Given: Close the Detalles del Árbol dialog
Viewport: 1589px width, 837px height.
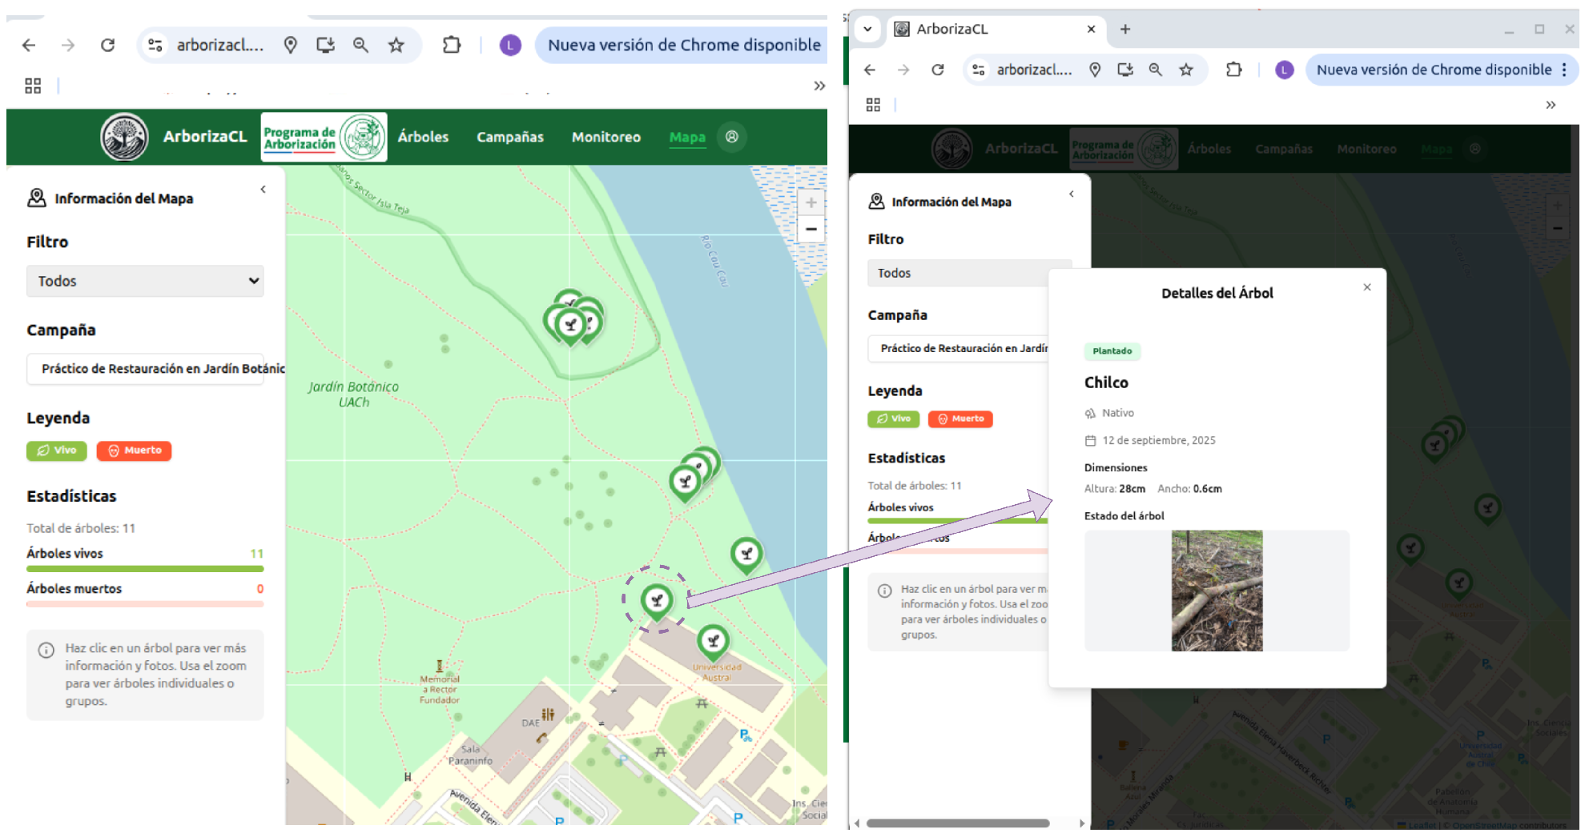Looking at the screenshot, I should tap(1366, 287).
